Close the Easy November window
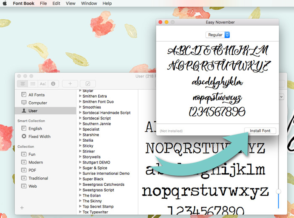Image resolution: width=294 pixels, height=218 pixels. pos(160,22)
